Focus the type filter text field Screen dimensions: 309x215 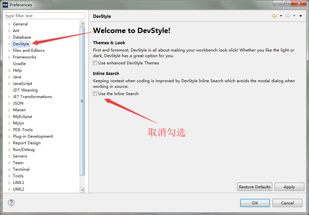click(45, 16)
